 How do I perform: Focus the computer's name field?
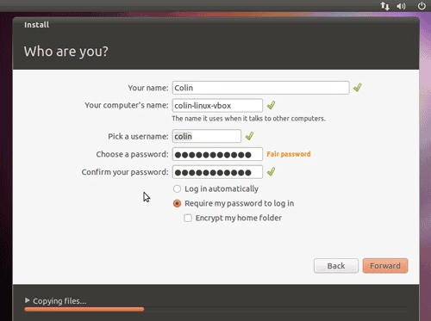pos(217,106)
